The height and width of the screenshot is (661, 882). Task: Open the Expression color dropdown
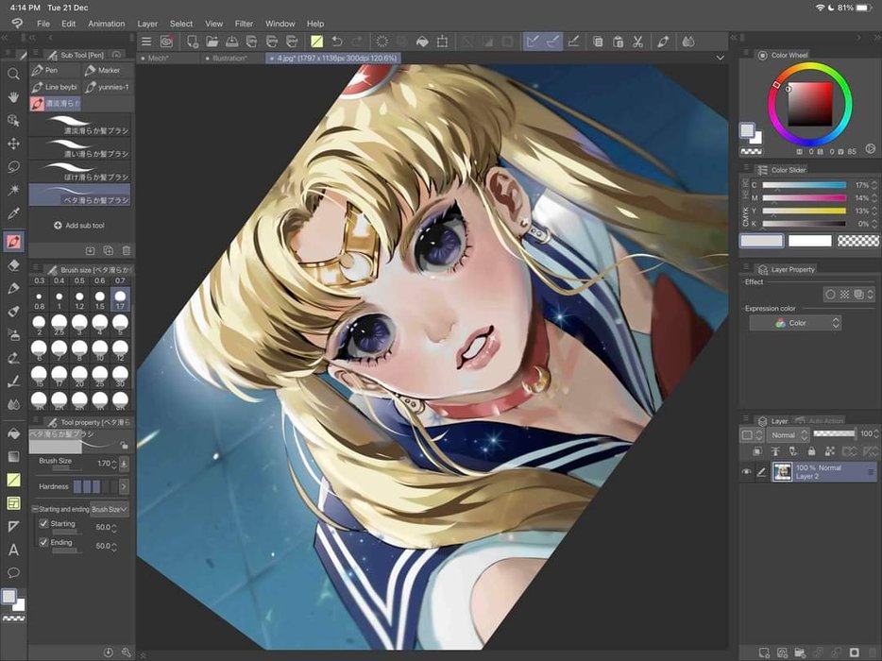coord(794,323)
